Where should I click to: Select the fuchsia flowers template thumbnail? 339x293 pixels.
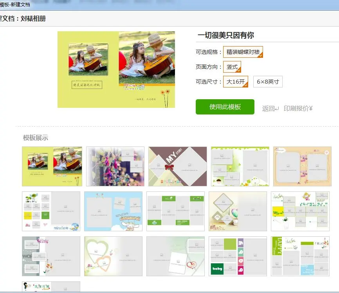point(115,166)
